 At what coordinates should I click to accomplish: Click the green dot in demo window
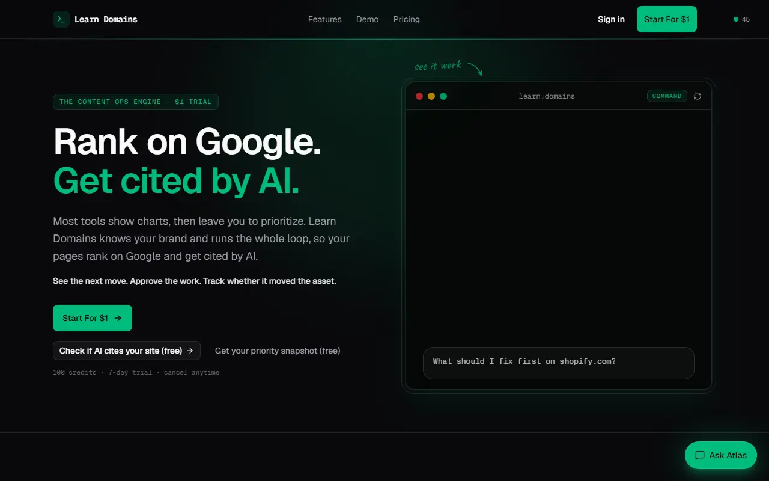443,96
